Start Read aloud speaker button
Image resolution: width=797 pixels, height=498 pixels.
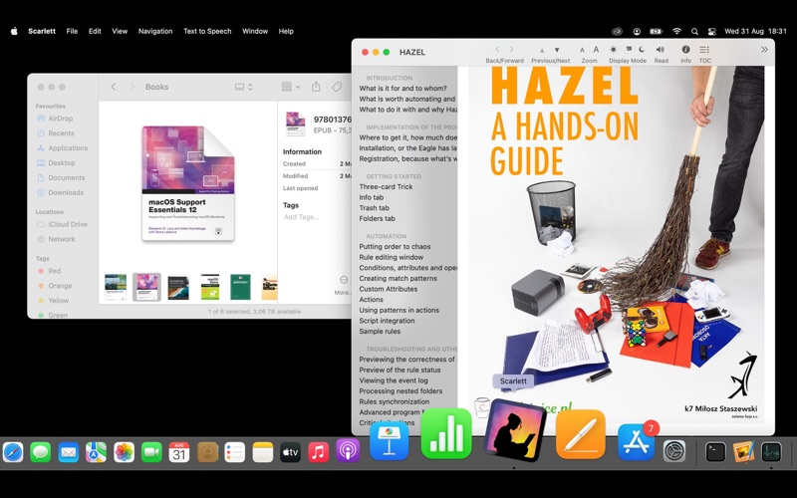click(x=661, y=50)
